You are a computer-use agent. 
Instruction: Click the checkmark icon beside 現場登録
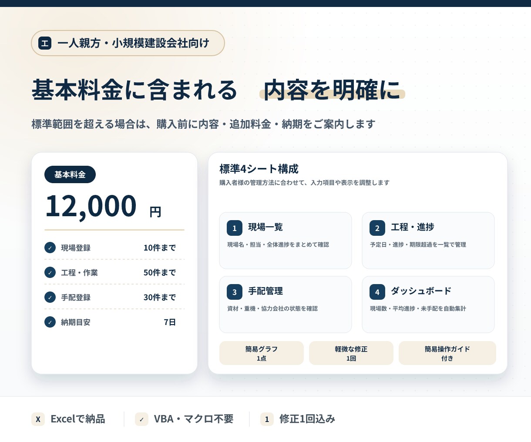point(50,248)
